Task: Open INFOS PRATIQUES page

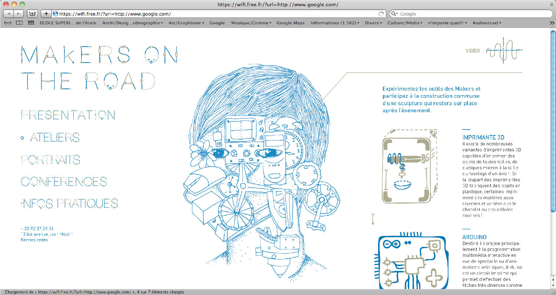Action: coord(69,203)
